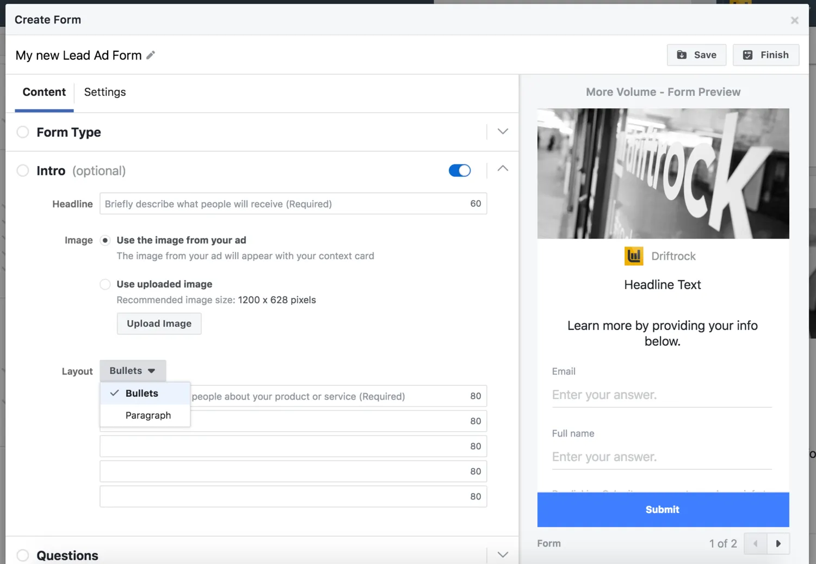Click the Submit button in the preview

663,510
